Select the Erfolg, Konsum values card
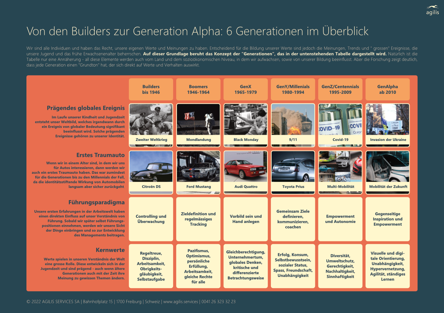Viewport: 444px width, 313px height. click(293, 266)
